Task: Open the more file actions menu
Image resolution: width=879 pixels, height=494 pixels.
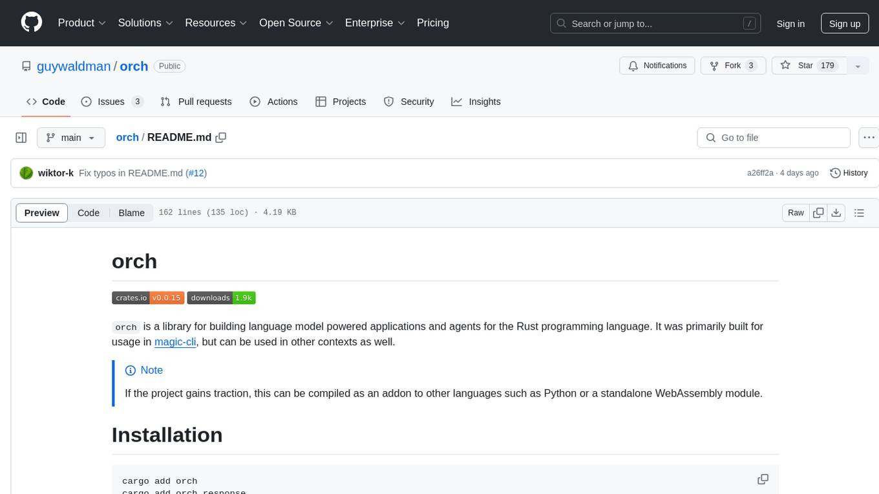Action: (869, 138)
